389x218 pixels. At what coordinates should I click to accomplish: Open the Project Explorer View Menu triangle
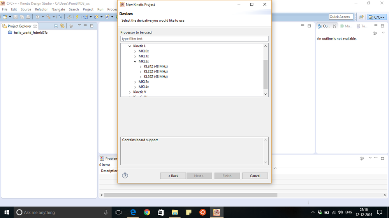point(79,26)
